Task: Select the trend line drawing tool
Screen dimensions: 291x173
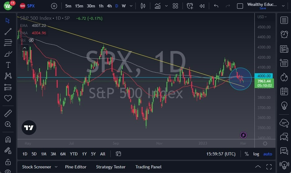Action: point(8,32)
